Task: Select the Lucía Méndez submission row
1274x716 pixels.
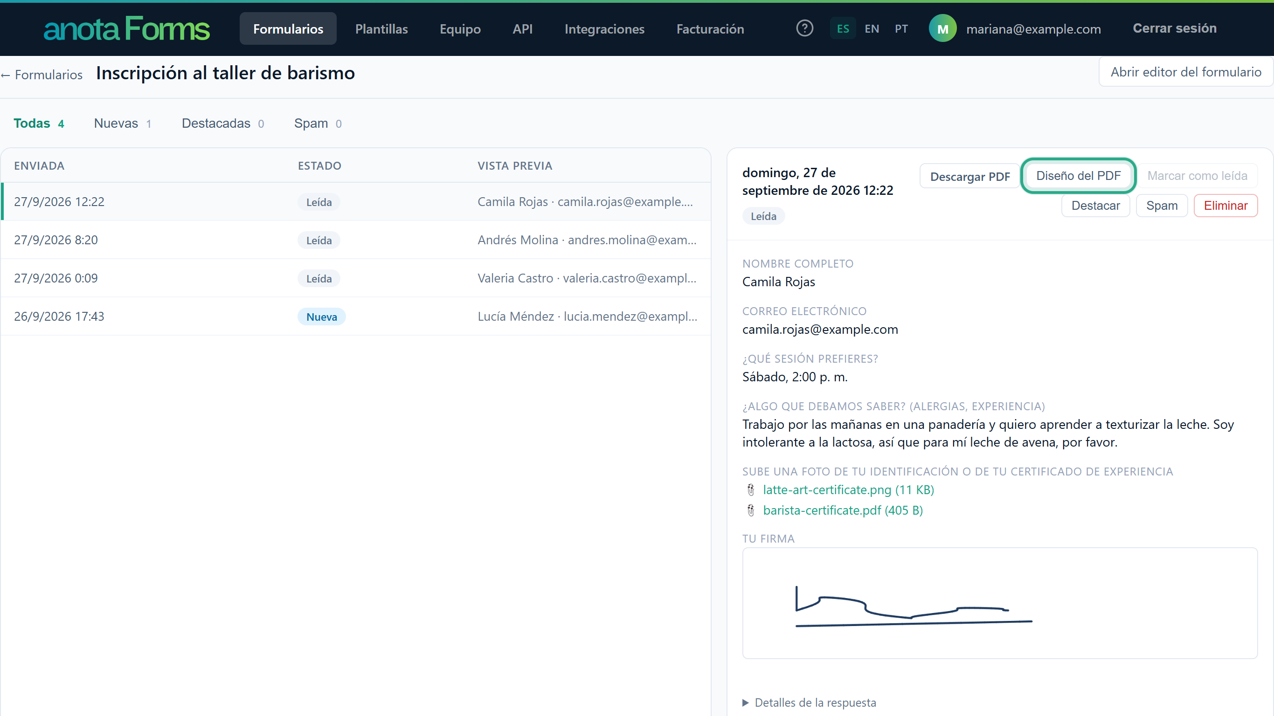Action: [x=356, y=317]
